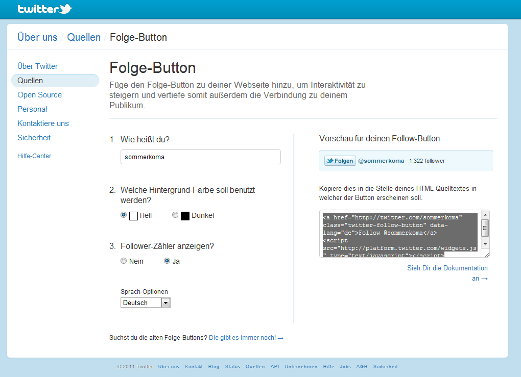Click the Folge-Button page heading
The height and width of the screenshot is (377, 521).
click(x=153, y=68)
